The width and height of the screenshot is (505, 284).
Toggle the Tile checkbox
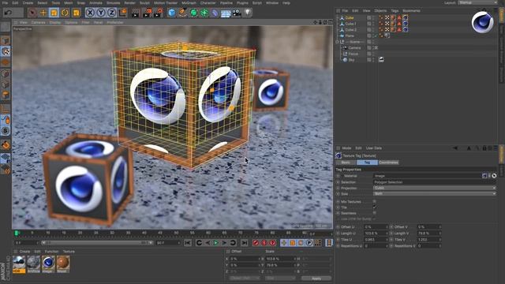(374, 207)
